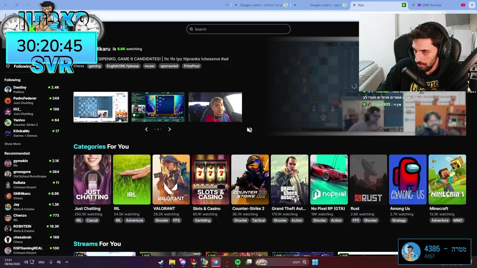Select the chess stream thumbnail in carousel

click(x=101, y=107)
